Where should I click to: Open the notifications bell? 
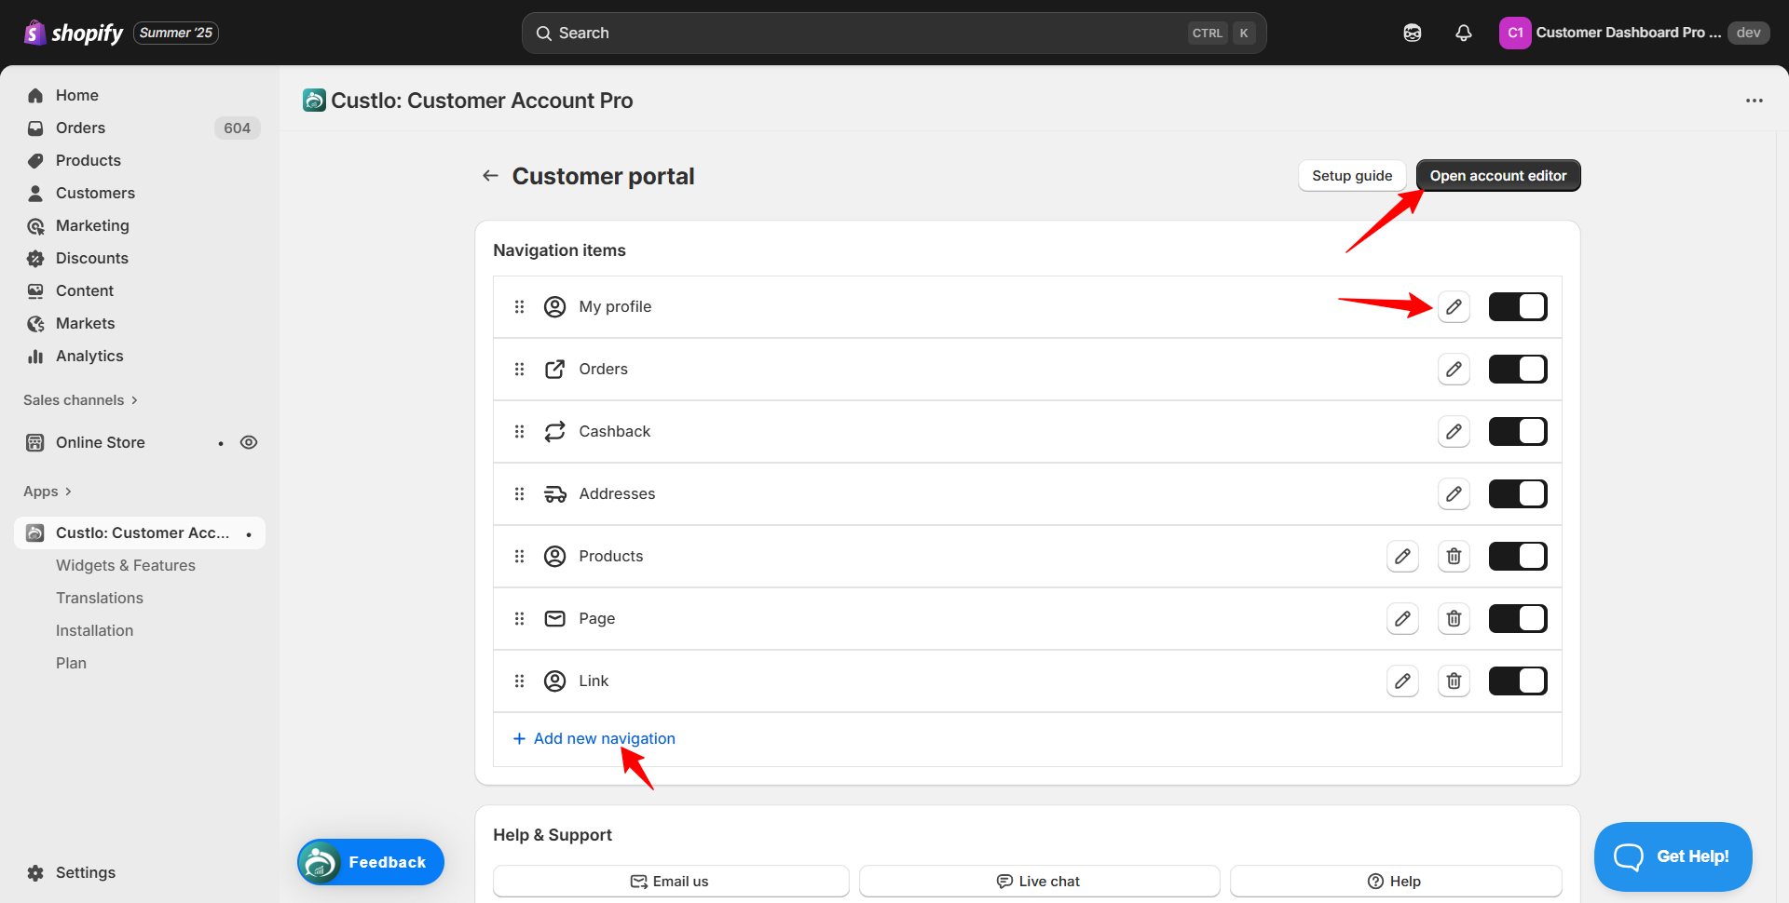click(x=1464, y=33)
